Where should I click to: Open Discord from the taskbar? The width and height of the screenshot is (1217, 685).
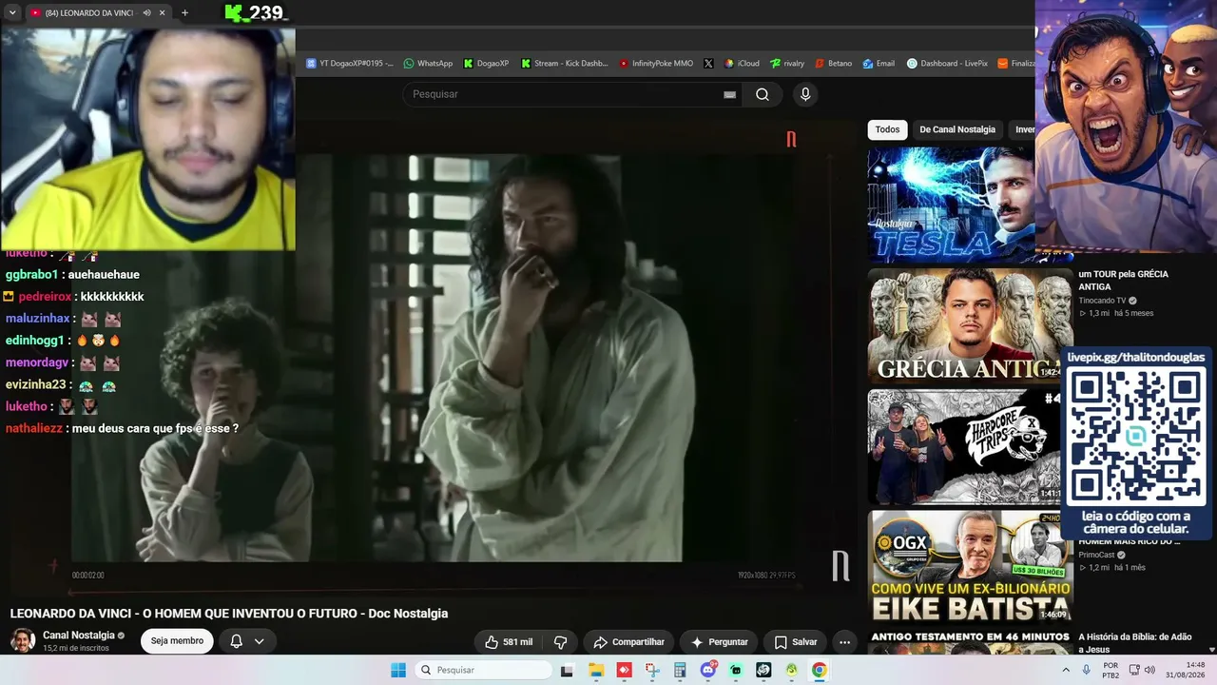click(x=707, y=670)
